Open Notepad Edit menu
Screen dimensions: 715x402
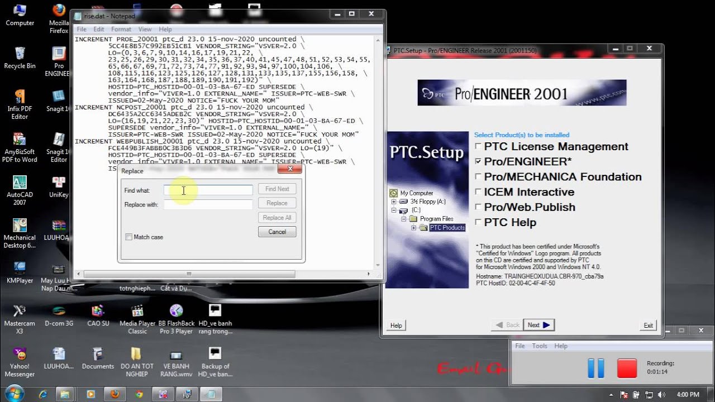[x=99, y=29]
